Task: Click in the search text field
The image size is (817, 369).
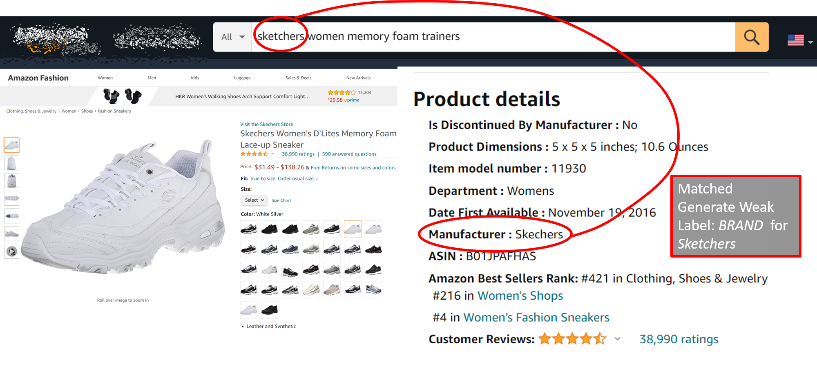Action: [x=490, y=37]
